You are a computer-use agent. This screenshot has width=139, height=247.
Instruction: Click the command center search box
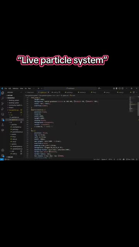click(70, 88)
